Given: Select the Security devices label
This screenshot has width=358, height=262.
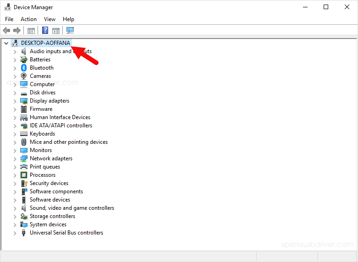Looking at the screenshot, I should click(x=49, y=183).
